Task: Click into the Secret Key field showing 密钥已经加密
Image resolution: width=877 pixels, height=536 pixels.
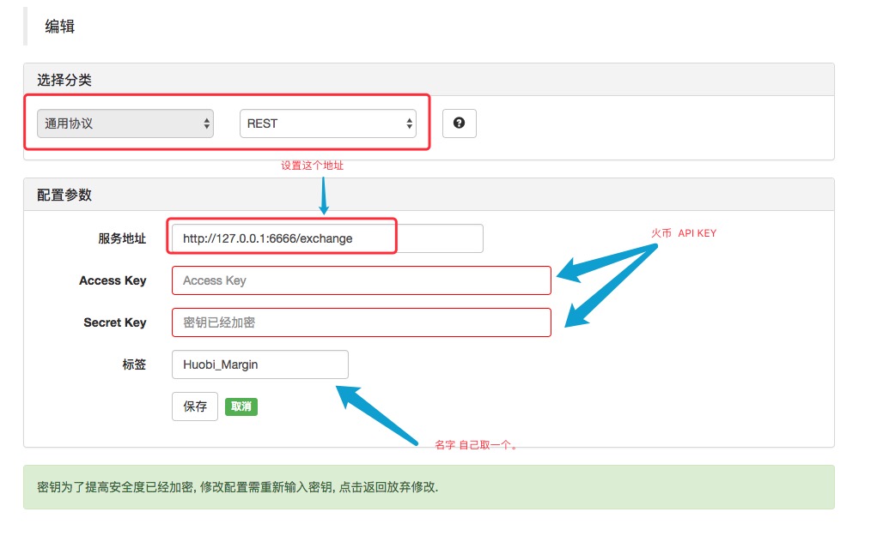Action: coord(362,322)
